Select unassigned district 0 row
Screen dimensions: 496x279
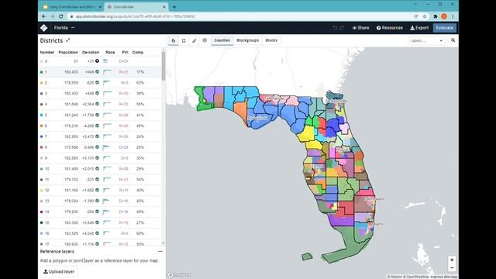pyautogui.click(x=100, y=61)
